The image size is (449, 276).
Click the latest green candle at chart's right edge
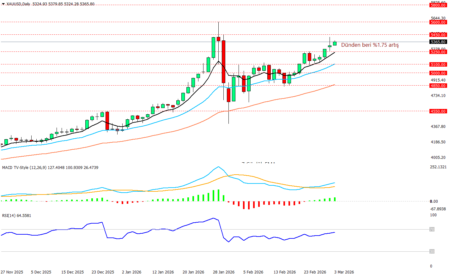[x=335, y=44]
